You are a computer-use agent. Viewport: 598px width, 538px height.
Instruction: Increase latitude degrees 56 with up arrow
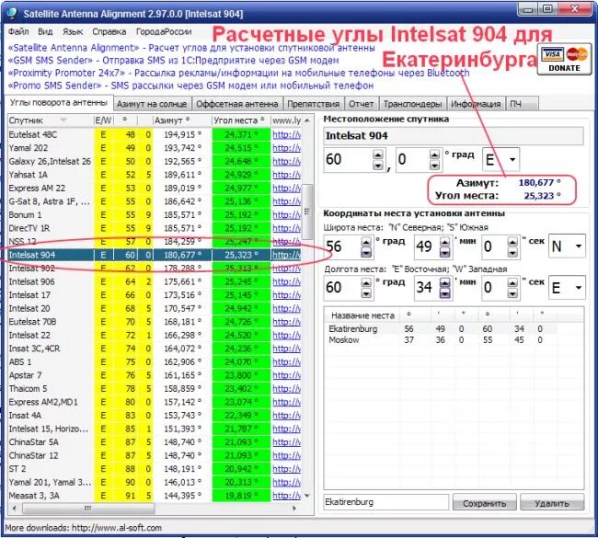366,242
